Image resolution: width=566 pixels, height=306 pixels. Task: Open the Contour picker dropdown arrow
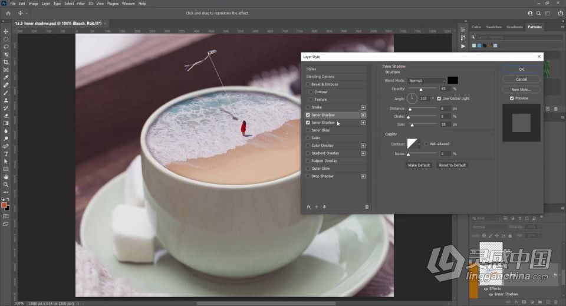419,144
